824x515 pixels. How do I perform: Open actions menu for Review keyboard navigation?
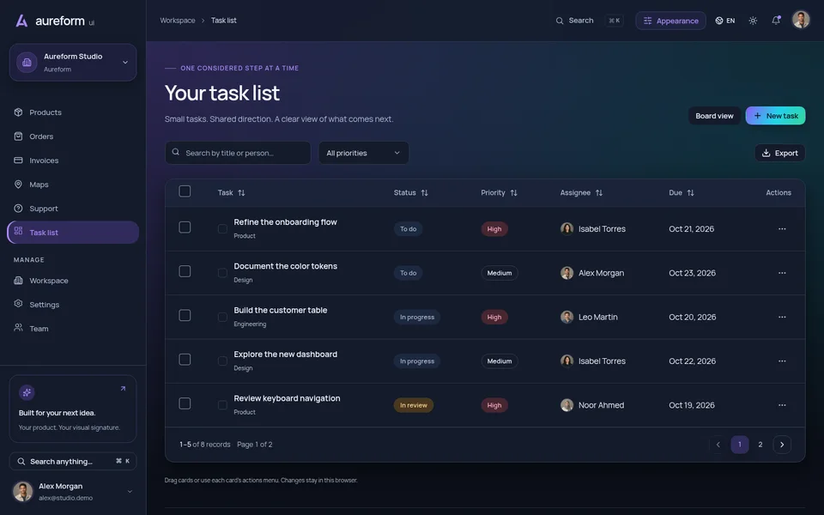(782, 405)
